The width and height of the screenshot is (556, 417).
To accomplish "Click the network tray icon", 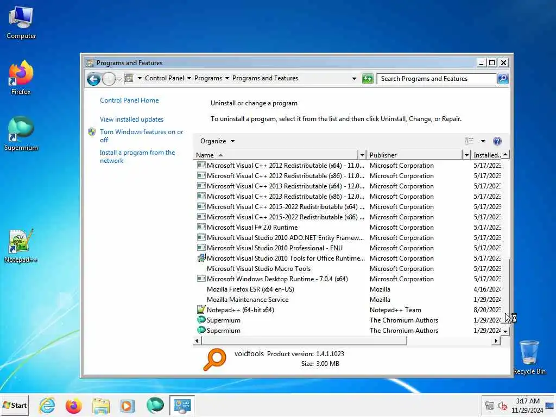I will pos(490,406).
